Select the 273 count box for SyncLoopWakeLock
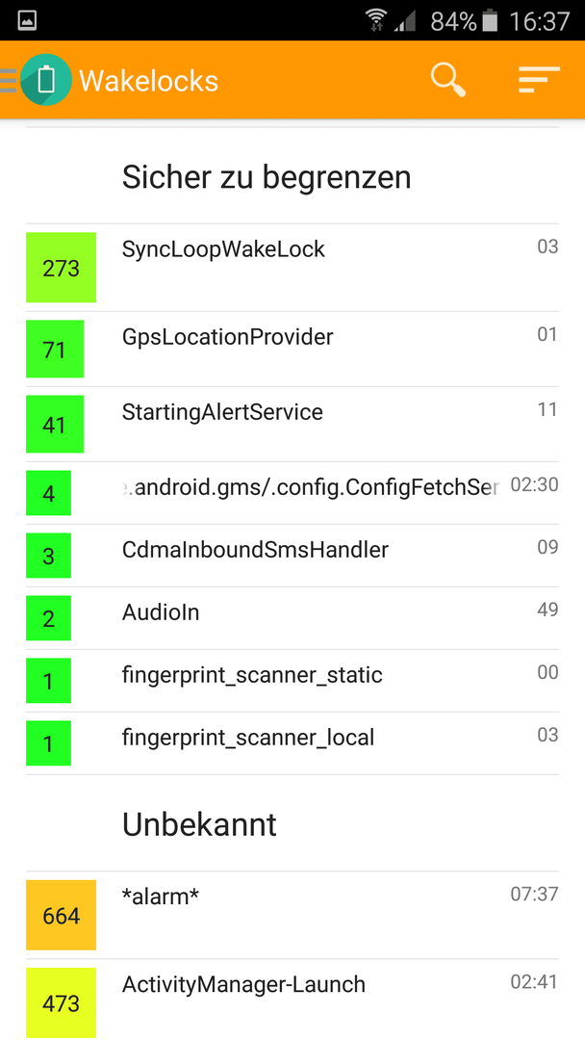 (61, 268)
